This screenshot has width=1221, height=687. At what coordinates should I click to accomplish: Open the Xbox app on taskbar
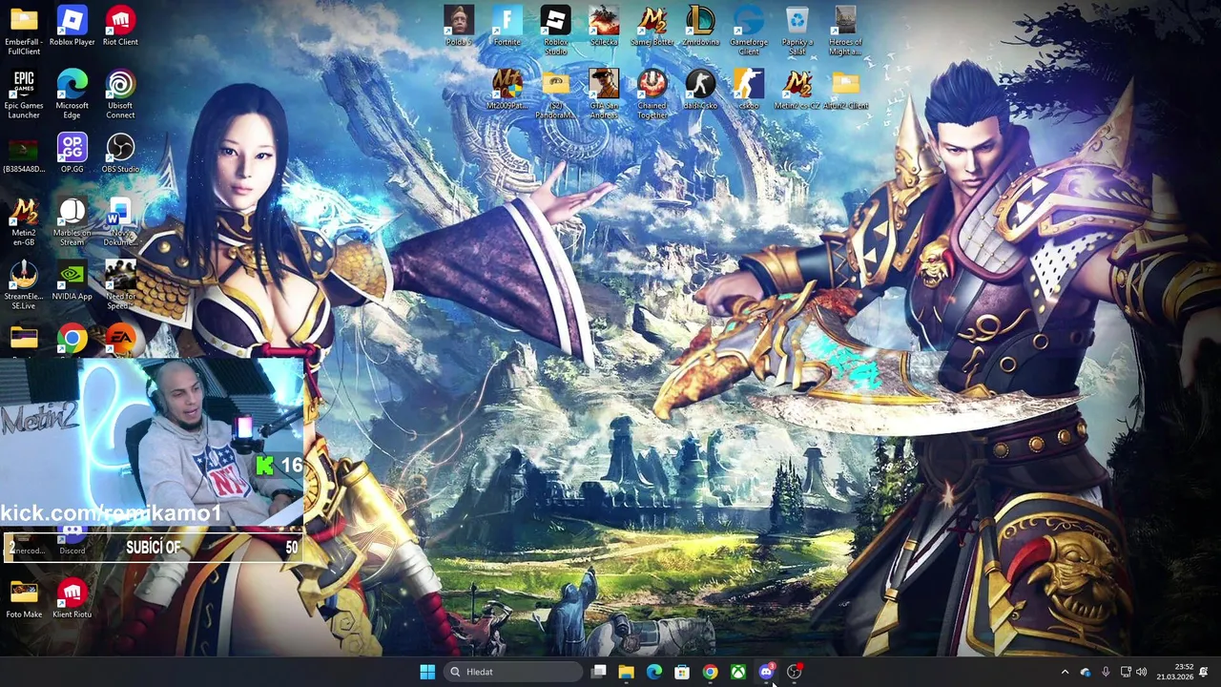(738, 672)
